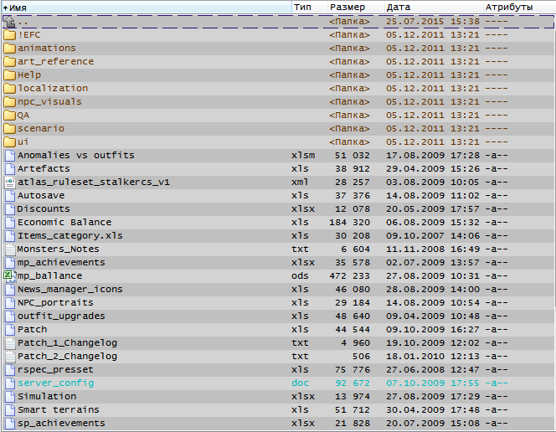Click the attributes -a-- of Smart terrains
The height and width of the screenshot is (432, 556).
click(497, 410)
